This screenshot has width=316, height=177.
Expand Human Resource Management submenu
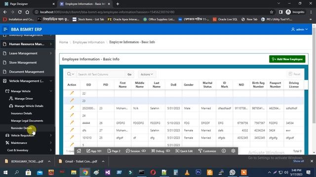(50, 44)
